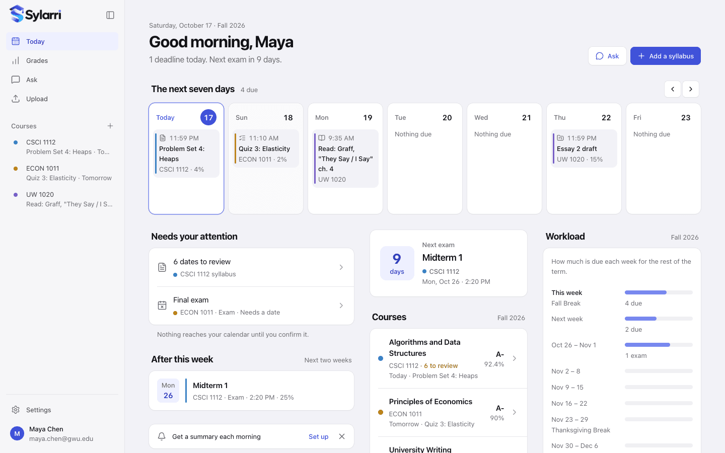This screenshot has width=725, height=453.
Task: Click the 92.4% grade for Algorithms
Action: [494, 364]
